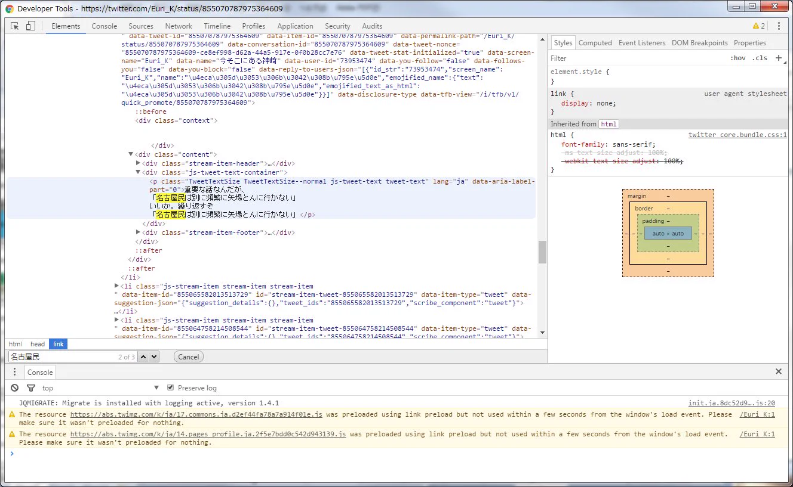Collapse the div class="content" node

(x=131, y=154)
